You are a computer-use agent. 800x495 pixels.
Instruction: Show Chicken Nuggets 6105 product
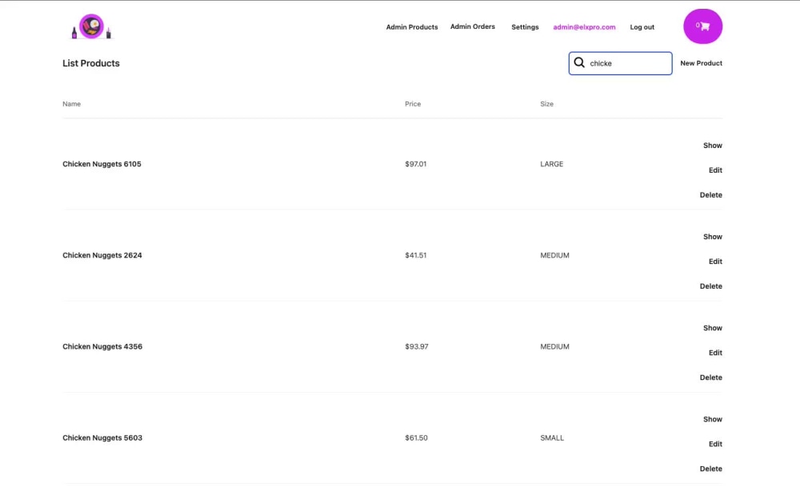[x=712, y=146]
